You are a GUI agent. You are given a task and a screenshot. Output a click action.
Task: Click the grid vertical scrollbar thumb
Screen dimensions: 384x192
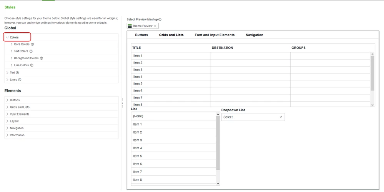372,73
